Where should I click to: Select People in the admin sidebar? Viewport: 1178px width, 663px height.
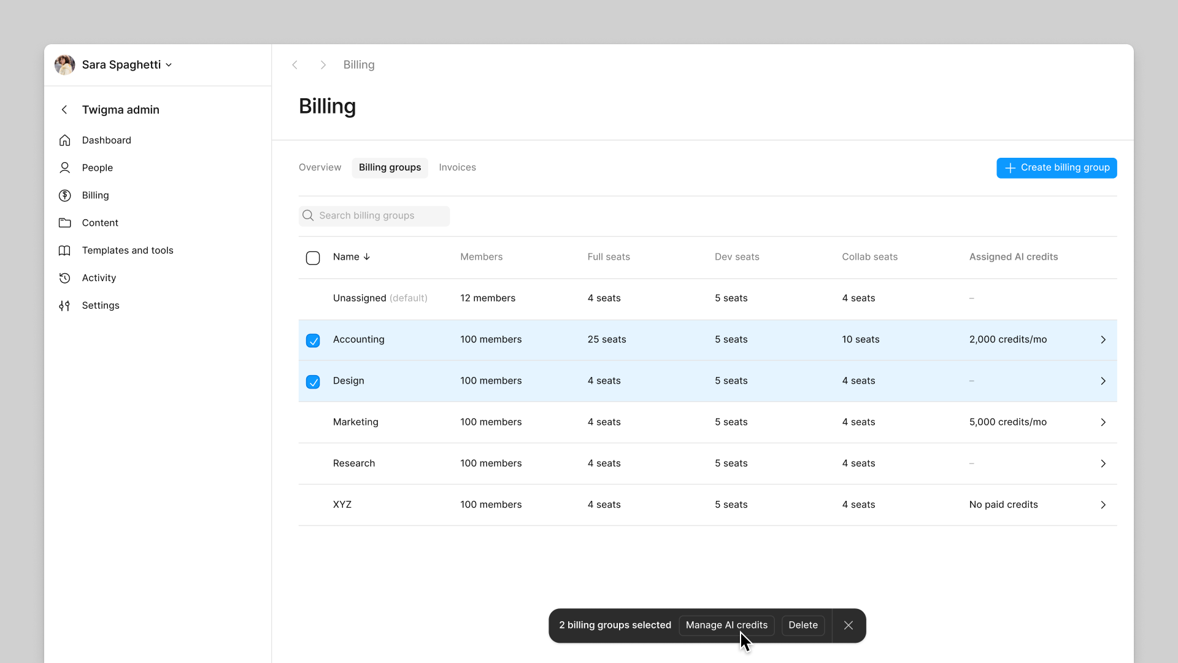click(x=97, y=168)
